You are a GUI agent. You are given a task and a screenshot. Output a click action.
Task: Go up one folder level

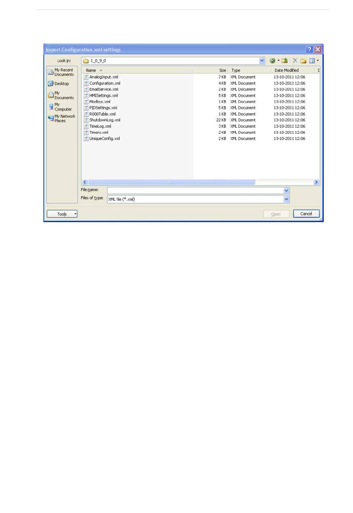(x=285, y=61)
